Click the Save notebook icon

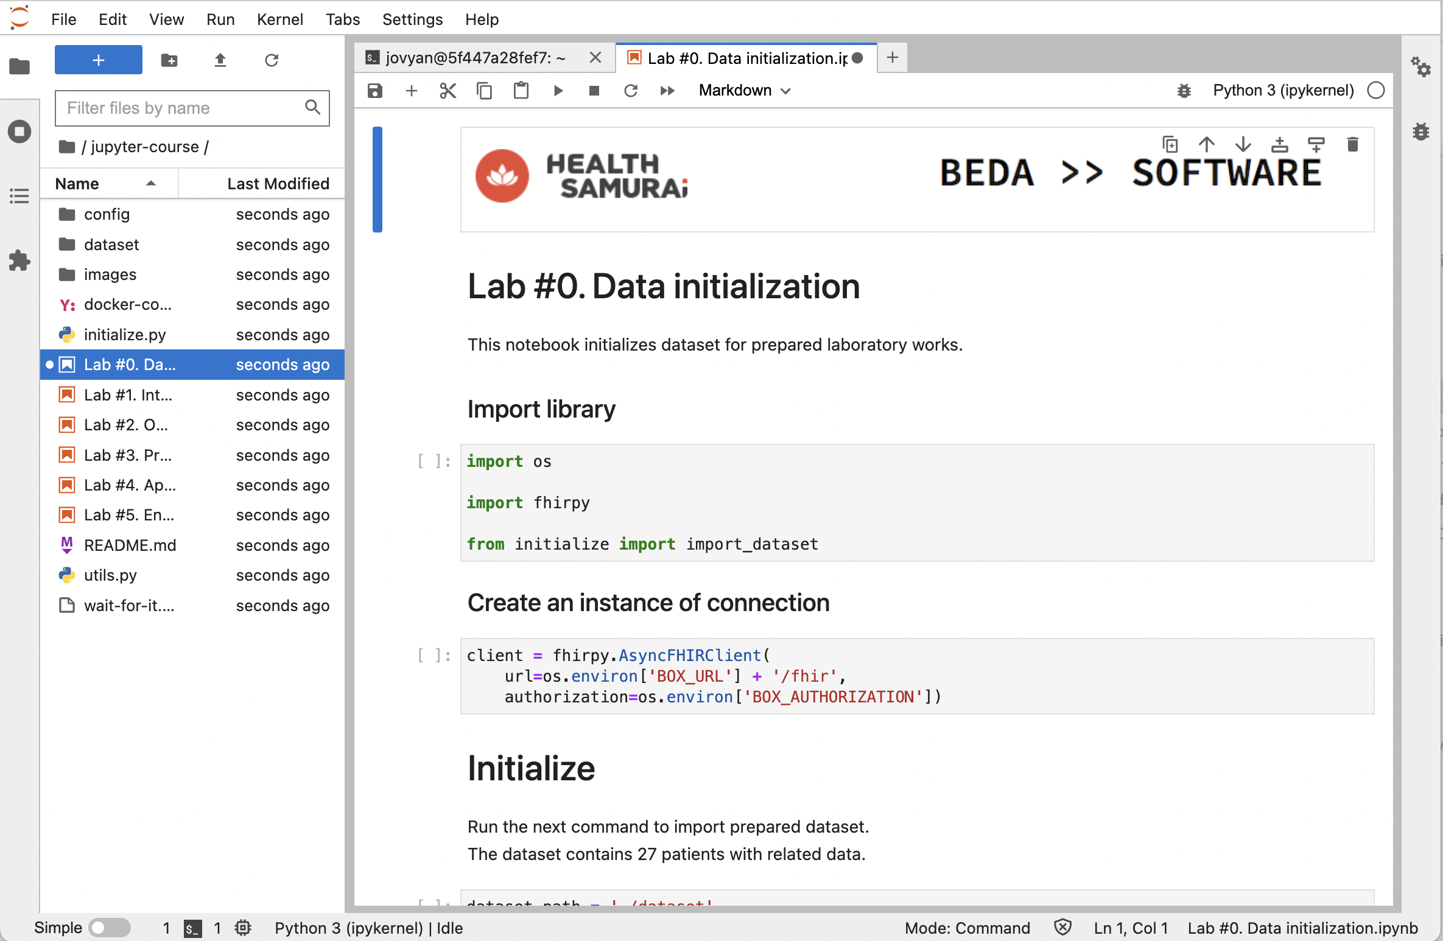(x=376, y=91)
